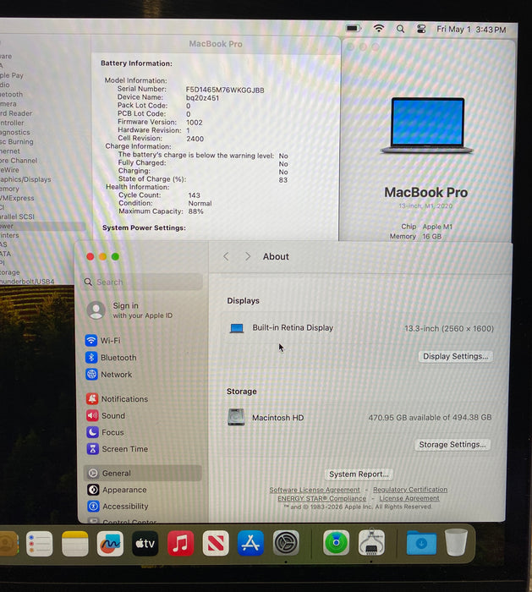Click the battery serial number F5D1465M76WKGGJBB
532x592 pixels.
pyautogui.click(x=225, y=90)
